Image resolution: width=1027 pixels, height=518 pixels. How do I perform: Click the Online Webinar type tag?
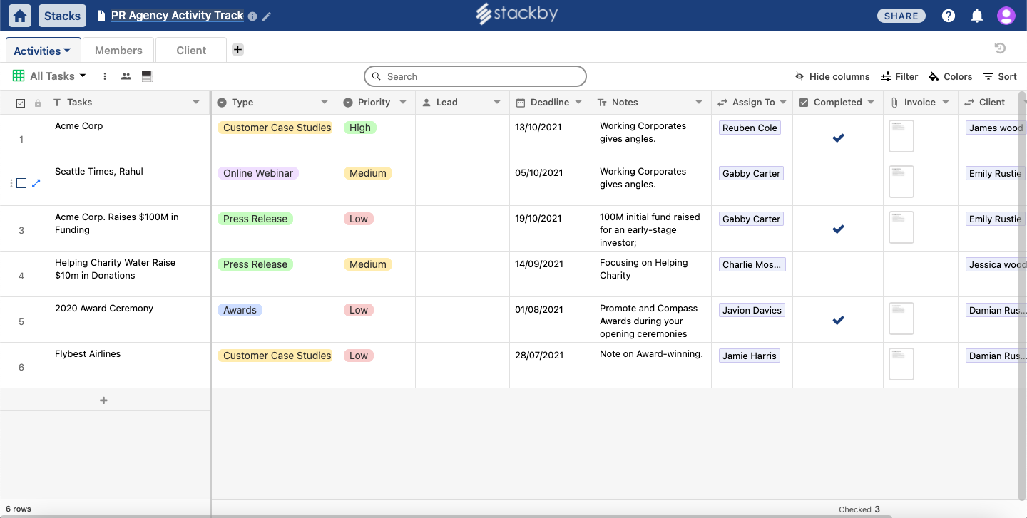point(258,173)
